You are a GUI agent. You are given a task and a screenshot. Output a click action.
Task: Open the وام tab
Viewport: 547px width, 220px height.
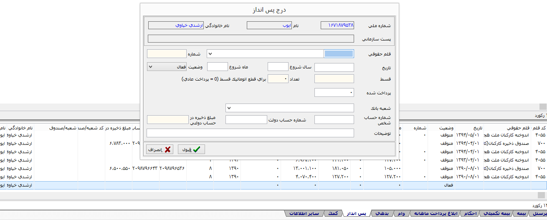[401, 214]
